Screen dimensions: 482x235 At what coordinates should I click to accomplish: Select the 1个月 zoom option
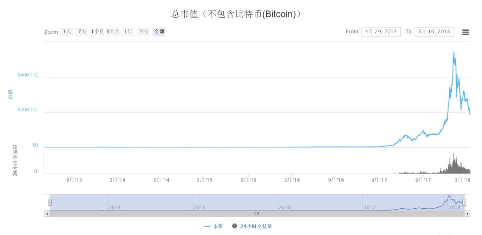tap(97, 32)
